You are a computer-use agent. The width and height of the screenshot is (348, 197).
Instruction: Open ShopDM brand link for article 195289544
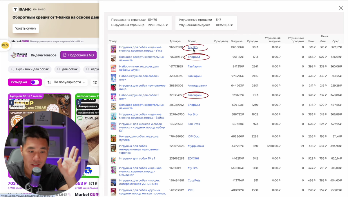tap(194, 57)
